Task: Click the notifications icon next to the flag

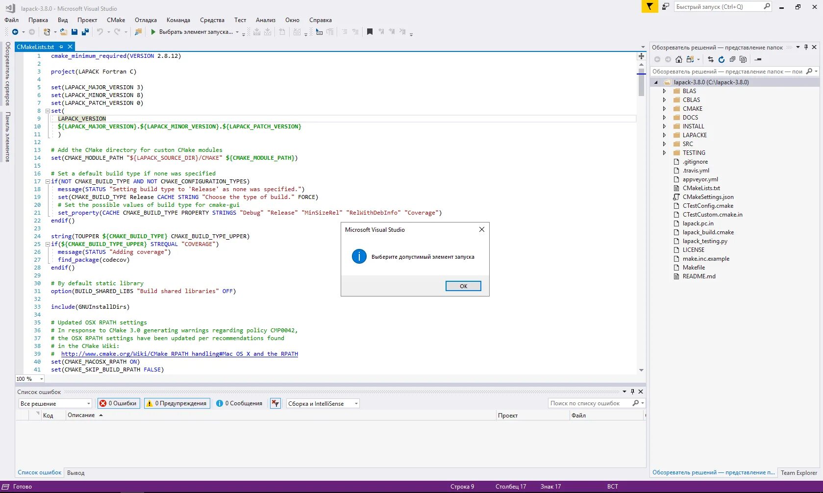Action: (x=665, y=6)
